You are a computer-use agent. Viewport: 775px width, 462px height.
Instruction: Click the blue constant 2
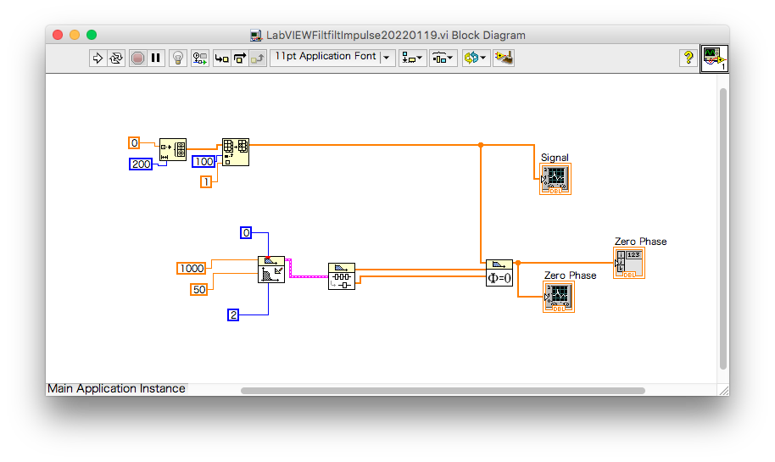click(x=233, y=314)
